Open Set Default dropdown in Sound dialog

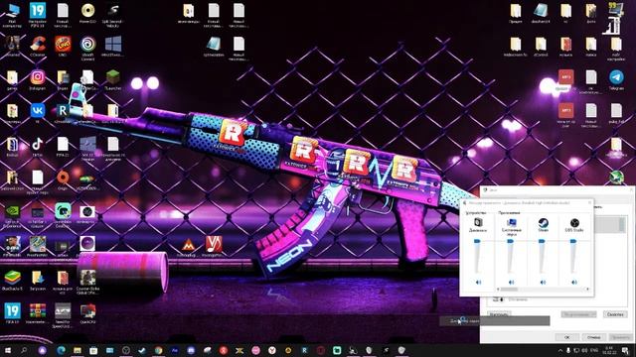578,314
